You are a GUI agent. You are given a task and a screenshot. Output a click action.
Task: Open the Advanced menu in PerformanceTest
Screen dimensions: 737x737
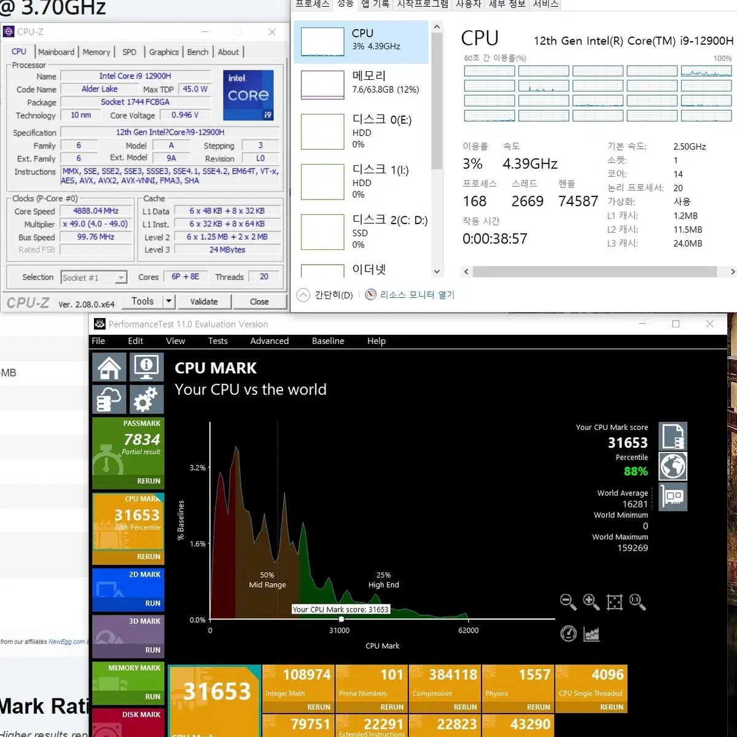point(270,341)
